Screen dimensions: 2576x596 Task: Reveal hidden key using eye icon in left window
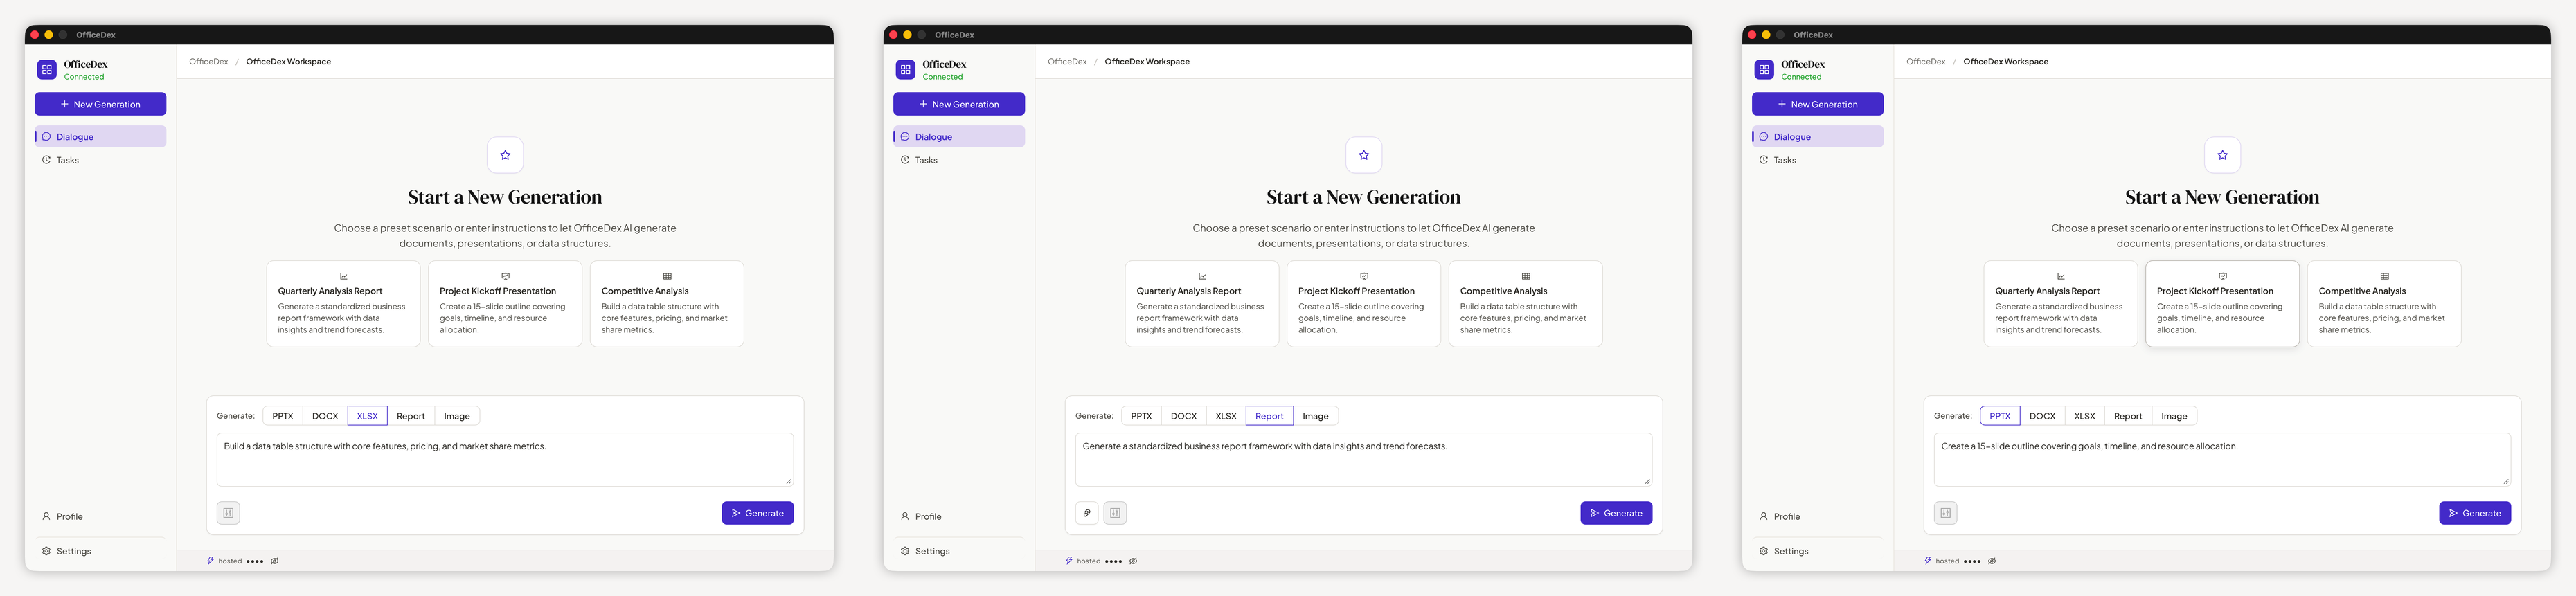tap(275, 561)
